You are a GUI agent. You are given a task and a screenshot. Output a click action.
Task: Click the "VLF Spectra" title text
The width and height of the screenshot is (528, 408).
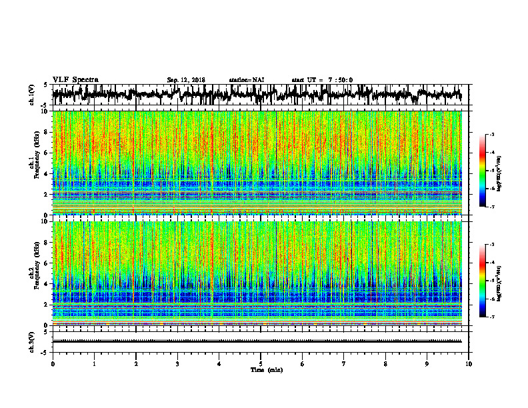(75, 80)
